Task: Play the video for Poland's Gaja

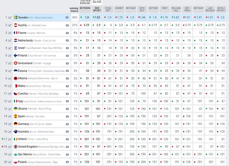Action: tap(67, 162)
